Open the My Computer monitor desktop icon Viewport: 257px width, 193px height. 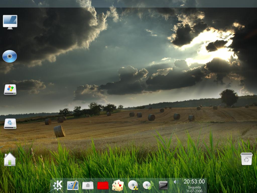(10, 22)
